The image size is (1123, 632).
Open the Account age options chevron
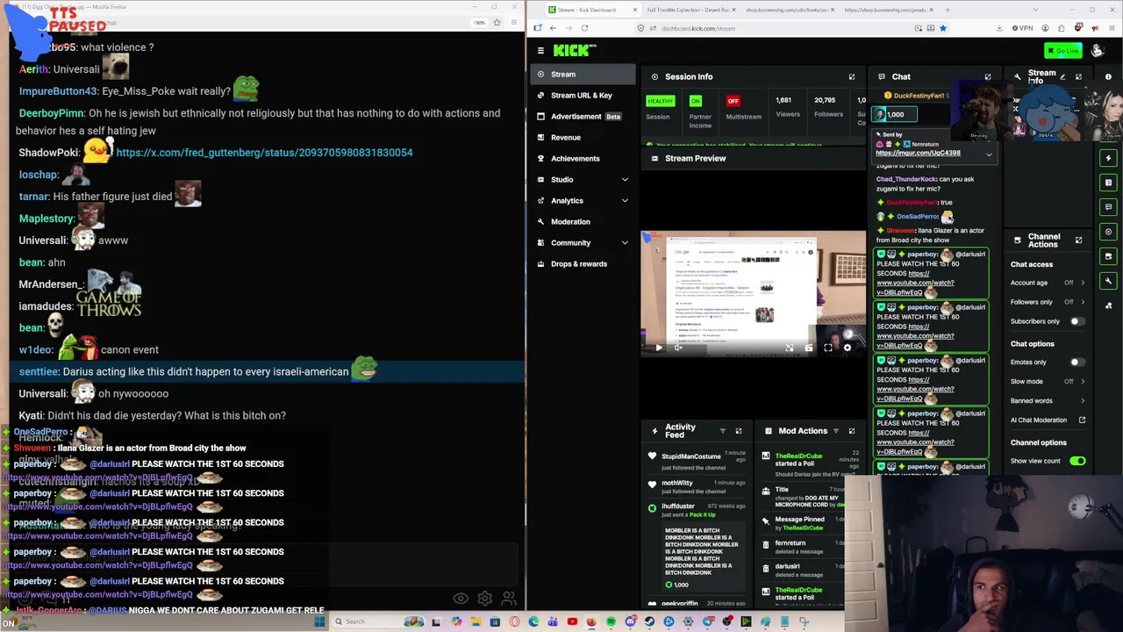1083,283
